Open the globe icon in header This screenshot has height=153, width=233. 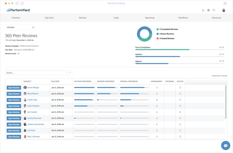tap(208, 10)
